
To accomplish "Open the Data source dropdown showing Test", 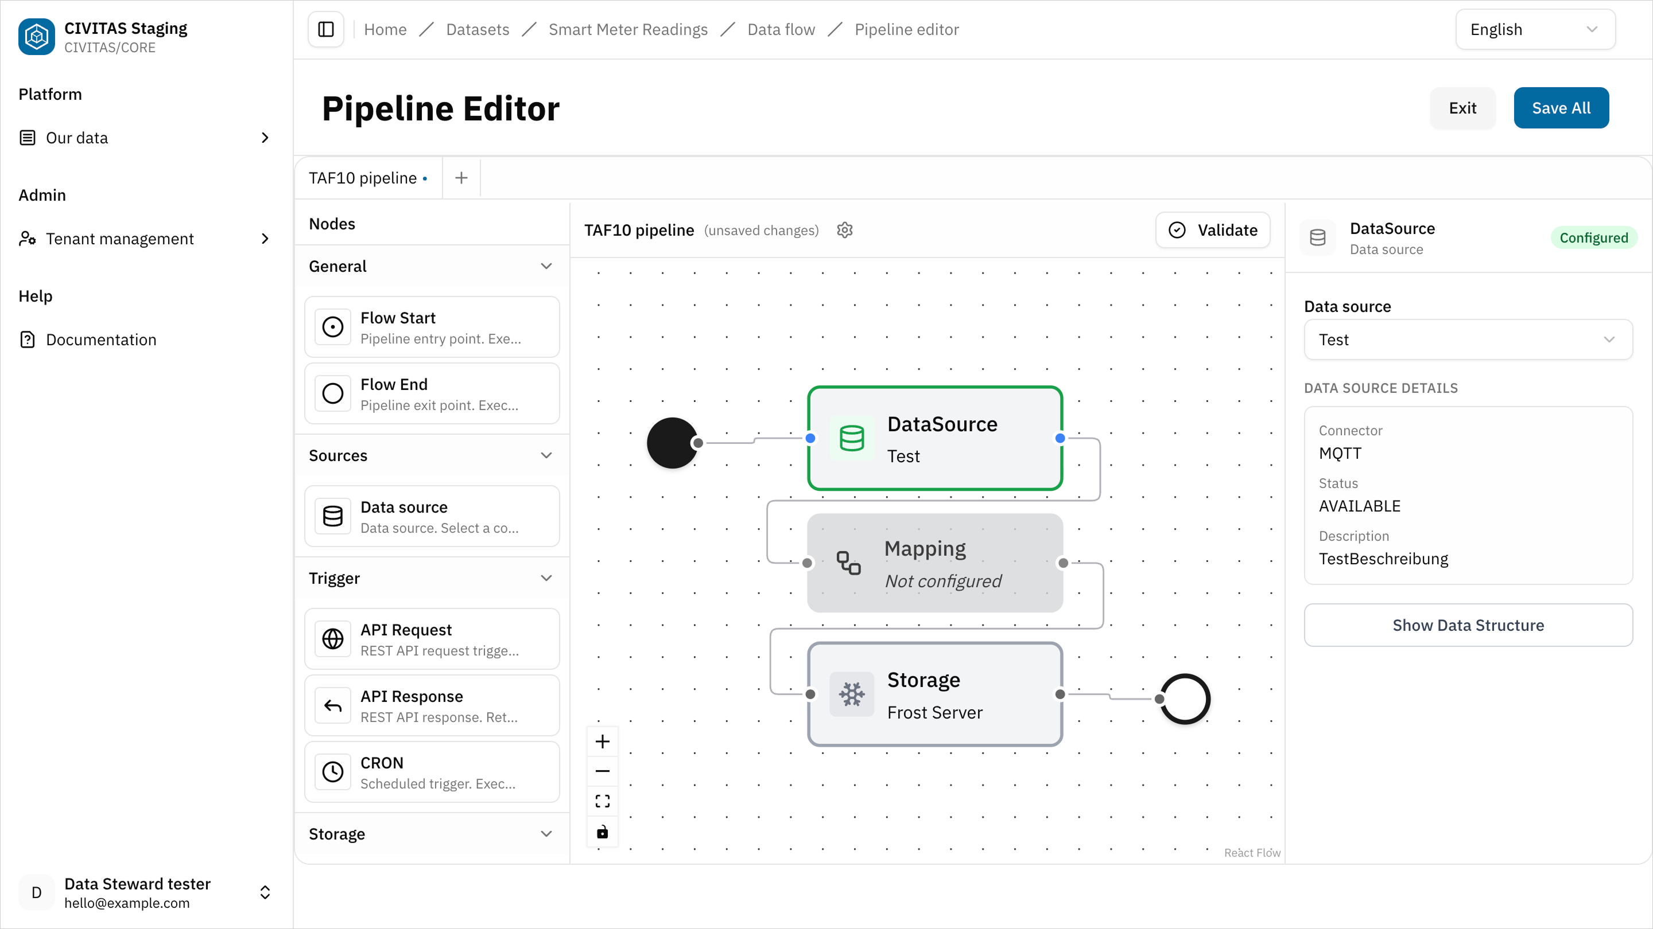I will pos(1468,339).
